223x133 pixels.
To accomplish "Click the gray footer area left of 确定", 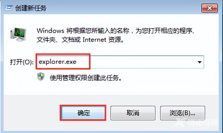I will 31,113.
